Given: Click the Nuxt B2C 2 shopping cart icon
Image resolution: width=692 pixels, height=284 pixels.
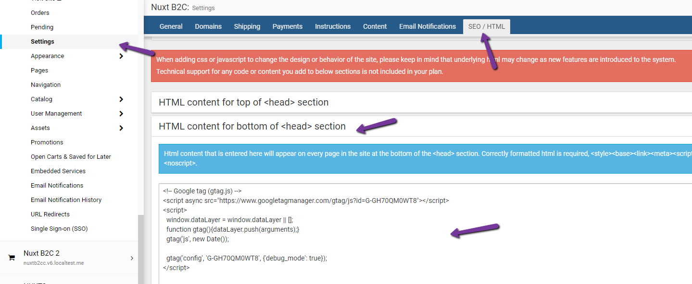Looking at the screenshot, I should (x=12, y=258).
